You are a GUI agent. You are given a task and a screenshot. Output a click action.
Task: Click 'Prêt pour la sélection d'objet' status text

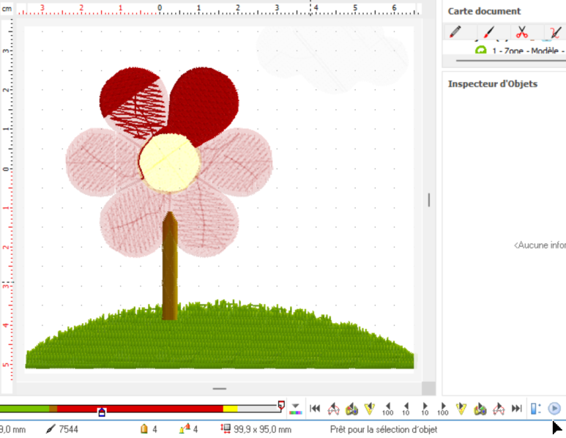(384, 429)
